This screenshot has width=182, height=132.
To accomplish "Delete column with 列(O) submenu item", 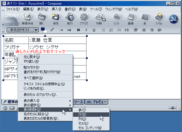I will (91, 119).
